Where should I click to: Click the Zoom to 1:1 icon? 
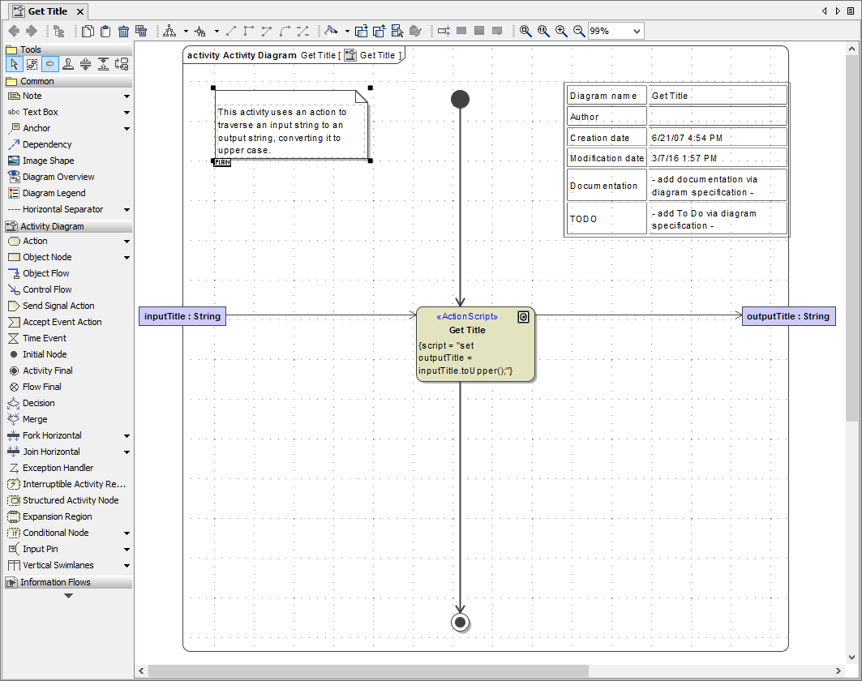point(543,31)
